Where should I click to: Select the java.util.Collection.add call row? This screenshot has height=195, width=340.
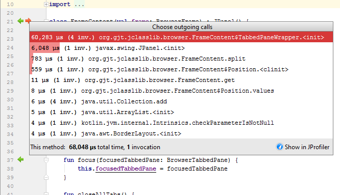(181, 101)
